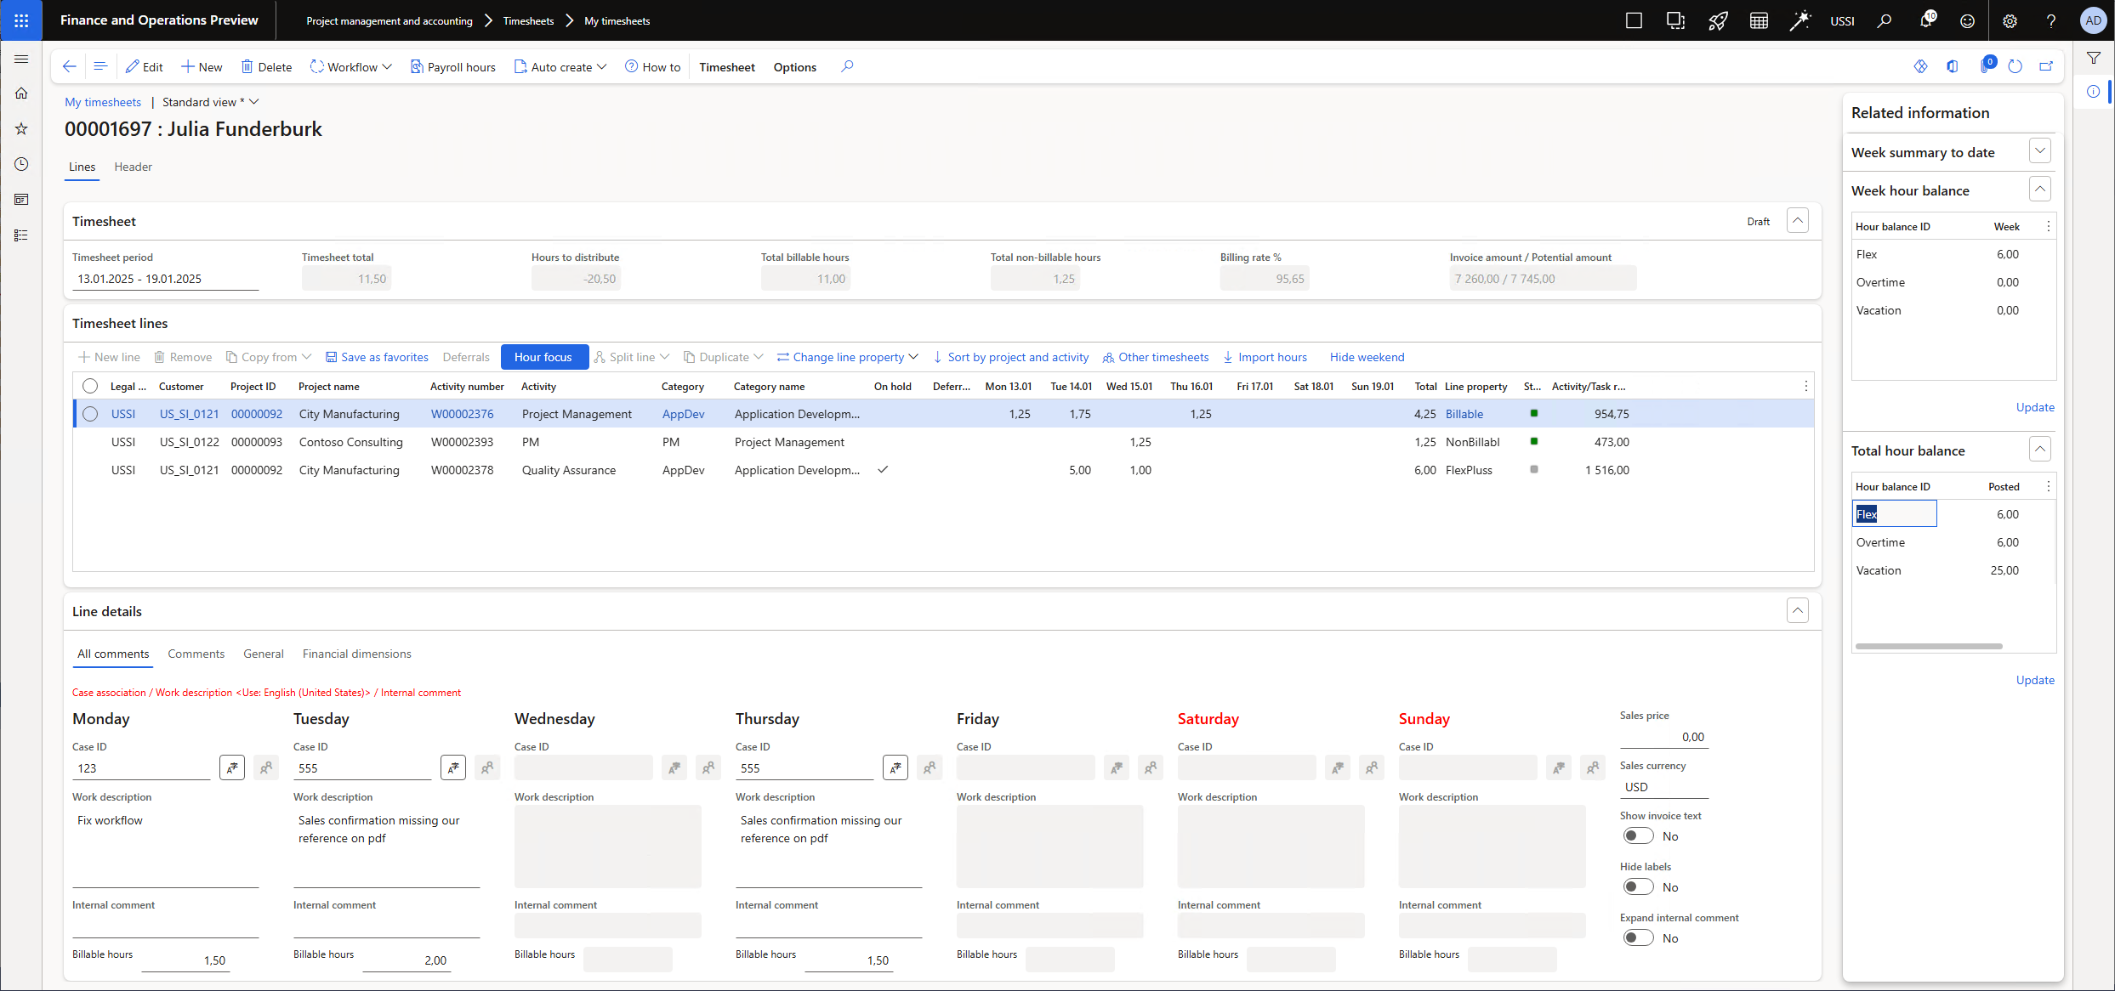This screenshot has height=991, width=2115.
Task: Click the back arrow navigation icon
Action: pyautogui.click(x=70, y=67)
